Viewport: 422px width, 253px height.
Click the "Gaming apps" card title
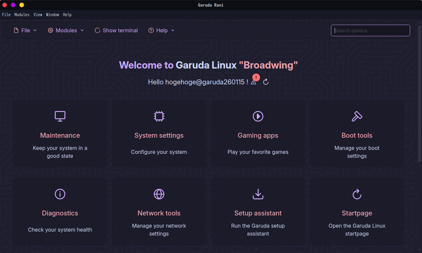pos(258,135)
